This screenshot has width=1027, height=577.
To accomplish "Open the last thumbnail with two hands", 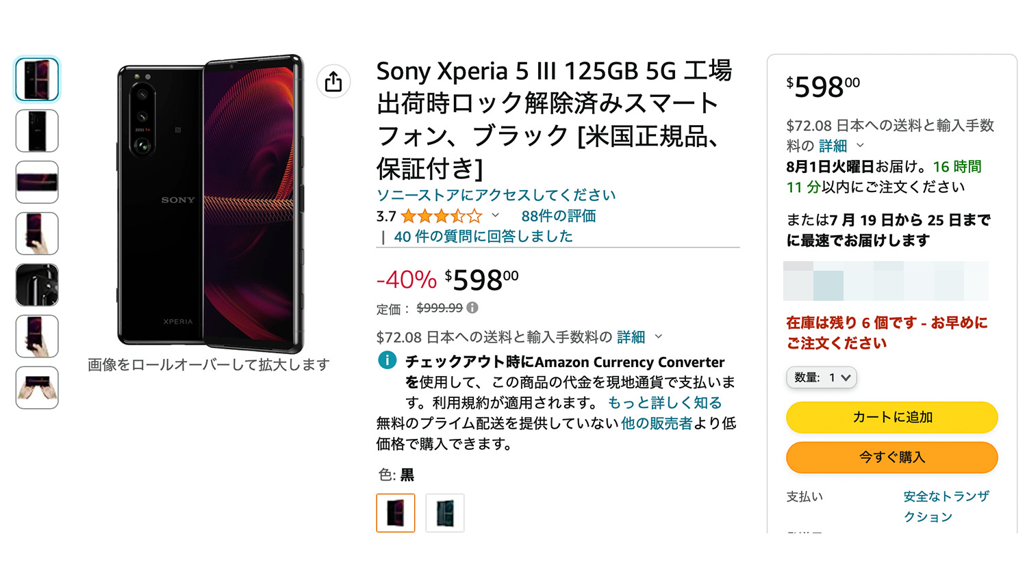I will pos(37,388).
